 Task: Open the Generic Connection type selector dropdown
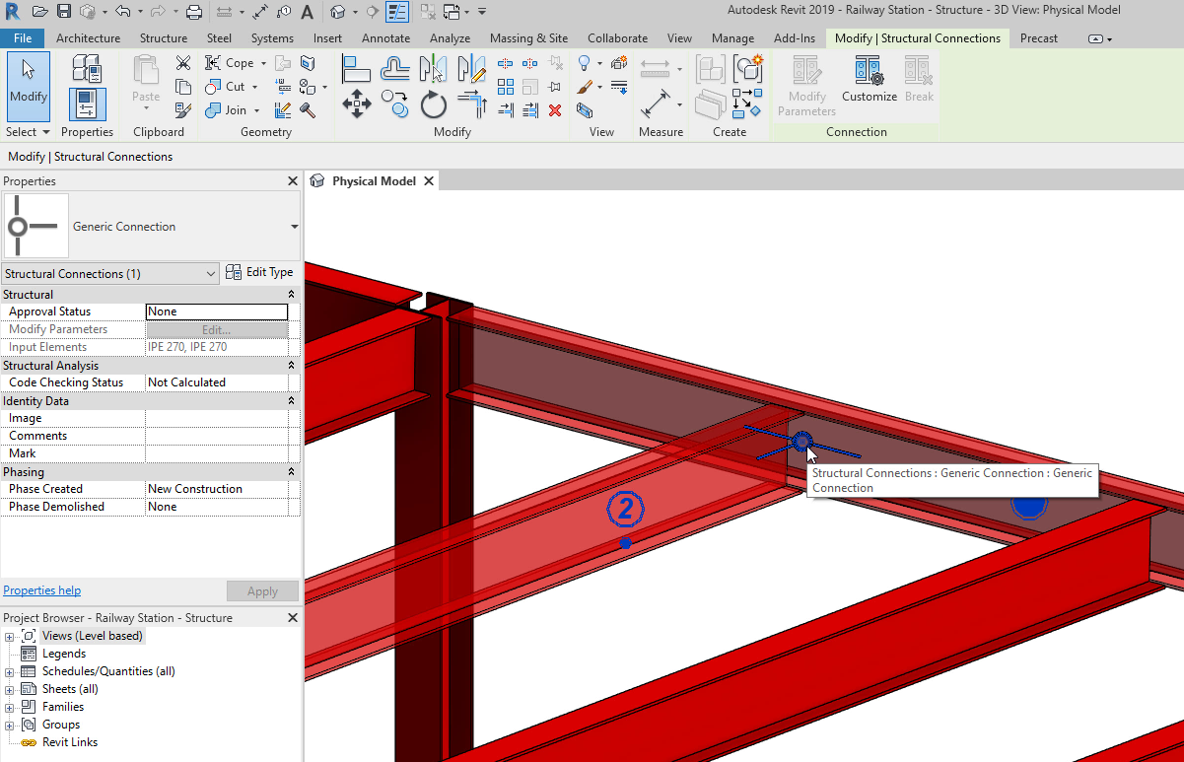click(294, 227)
